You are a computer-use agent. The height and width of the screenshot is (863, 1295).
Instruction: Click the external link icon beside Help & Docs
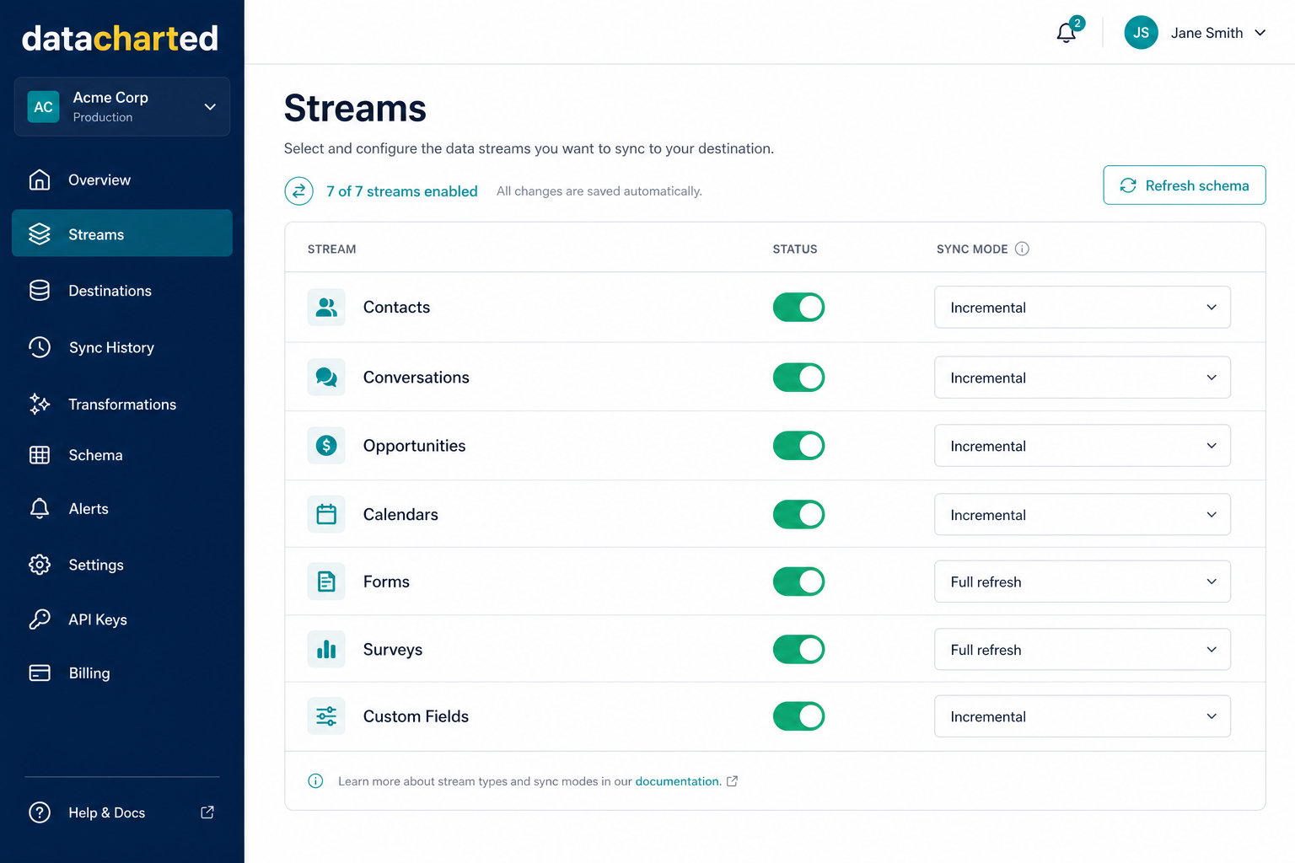[x=207, y=812]
